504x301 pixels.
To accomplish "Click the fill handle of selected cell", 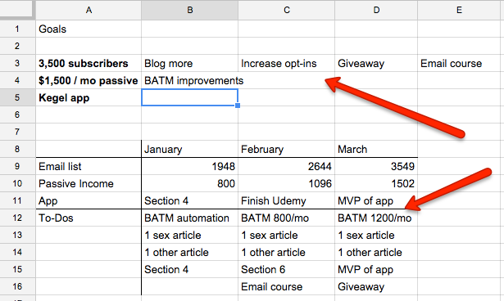I will click(238, 106).
